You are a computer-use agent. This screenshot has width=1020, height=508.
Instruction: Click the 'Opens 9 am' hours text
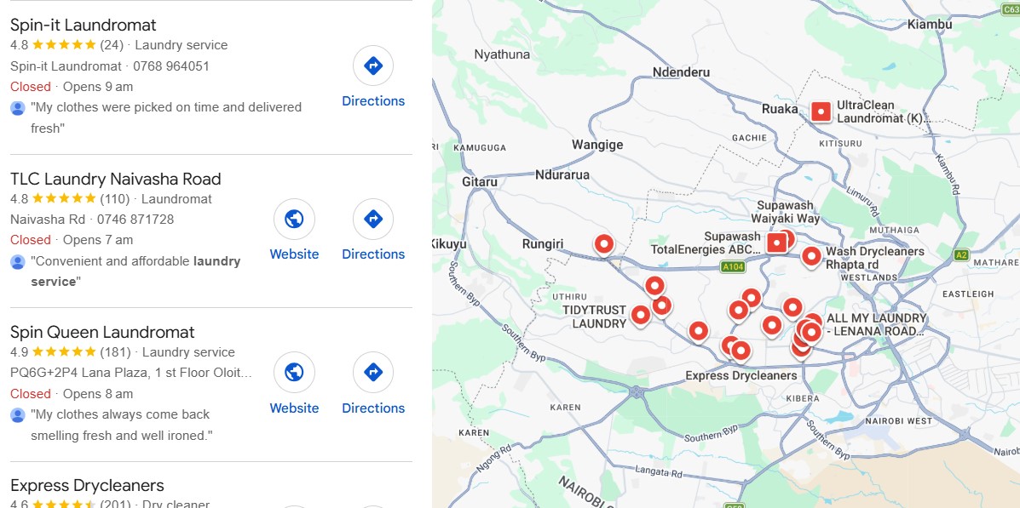click(98, 87)
